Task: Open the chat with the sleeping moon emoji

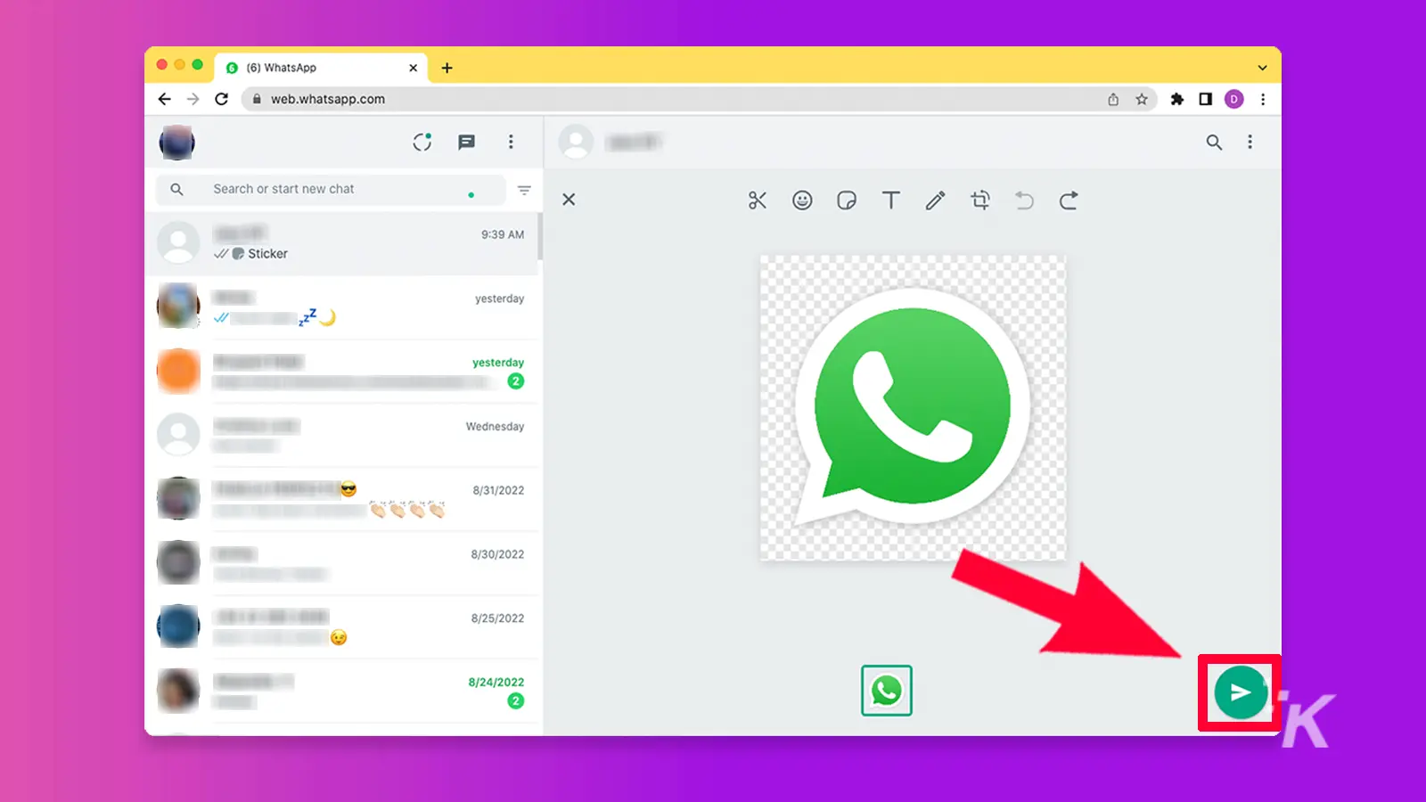Action: (x=343, y=307)
